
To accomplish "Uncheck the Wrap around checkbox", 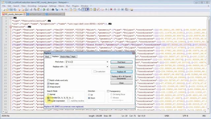I will pyautogui.click(x=48, y=87).
